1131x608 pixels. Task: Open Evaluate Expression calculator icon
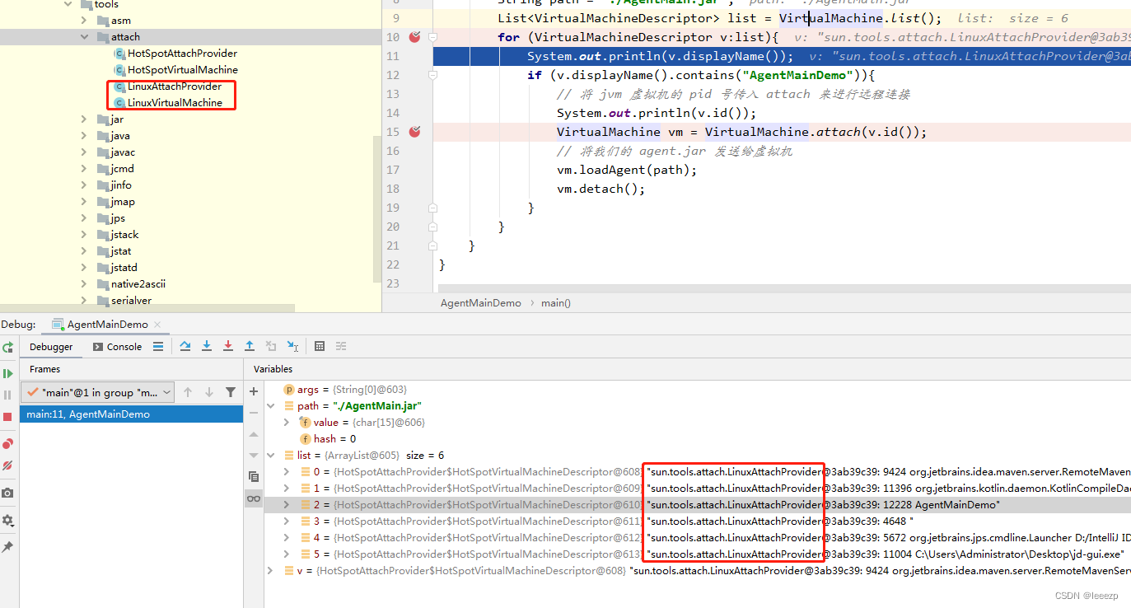(x=320, y=347)
